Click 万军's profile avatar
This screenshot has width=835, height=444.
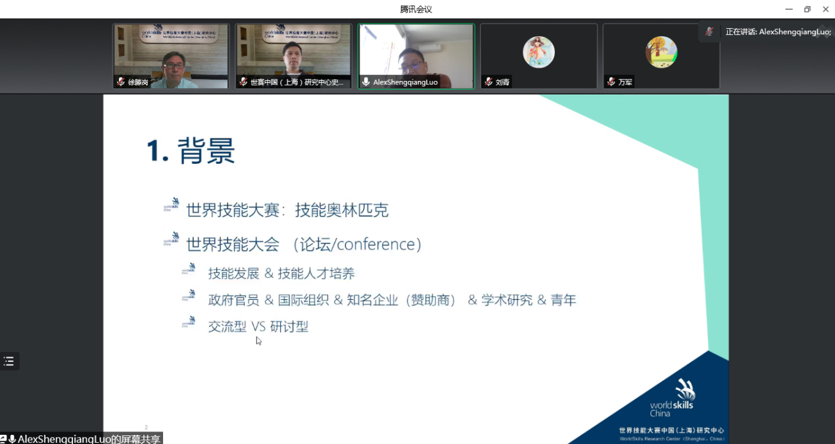coord(661,52)
